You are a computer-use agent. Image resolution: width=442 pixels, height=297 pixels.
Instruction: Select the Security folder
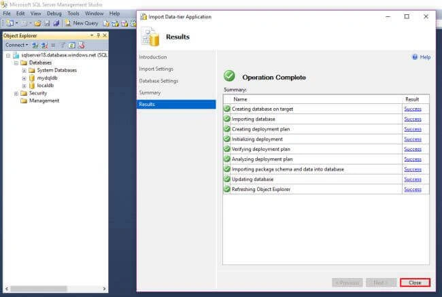tap(38, 93)
